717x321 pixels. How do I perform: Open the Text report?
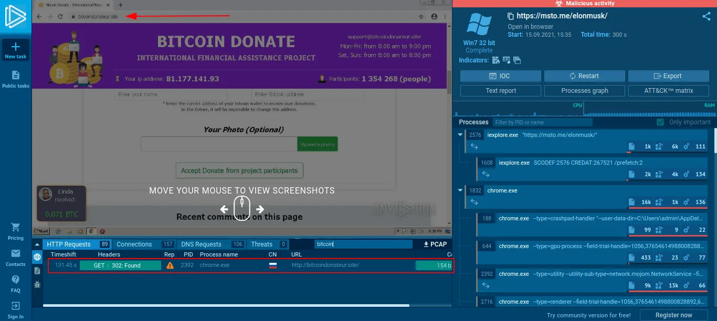(501, 91)
